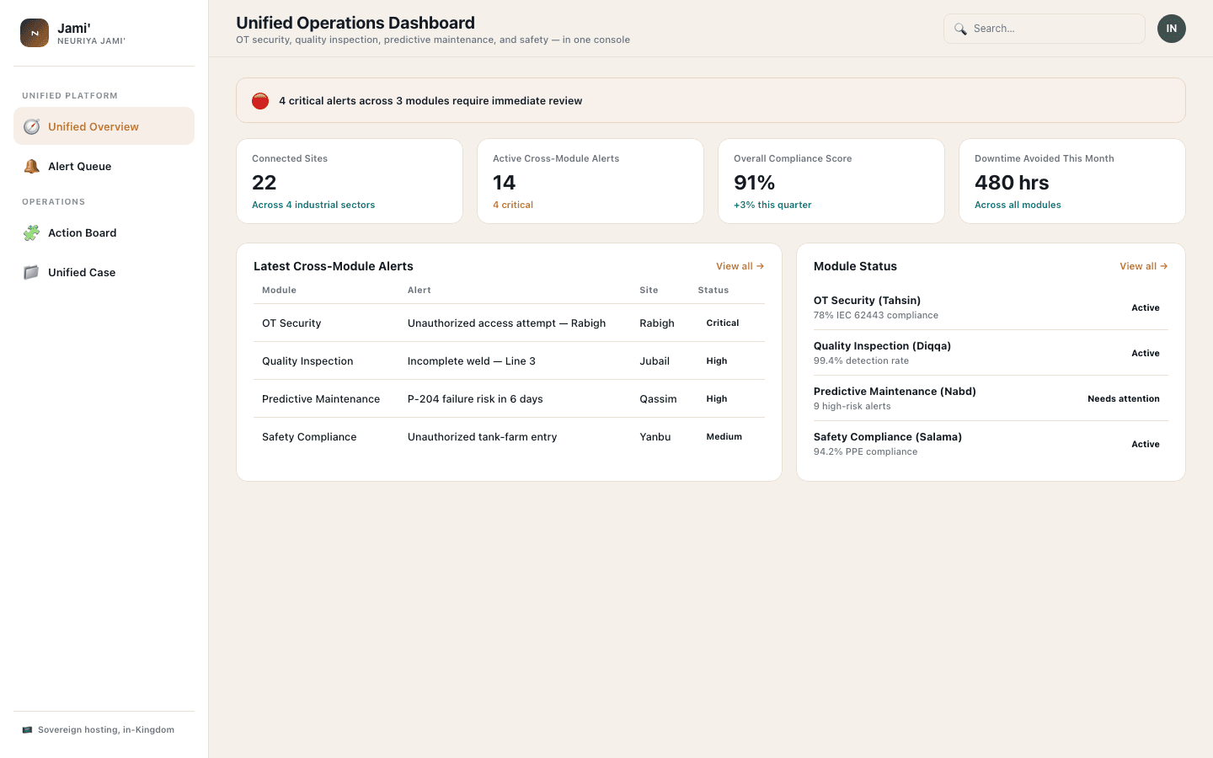The image size is (1213, 758).
Task: Focus the Search input field
Action: tap(1044, 29)
